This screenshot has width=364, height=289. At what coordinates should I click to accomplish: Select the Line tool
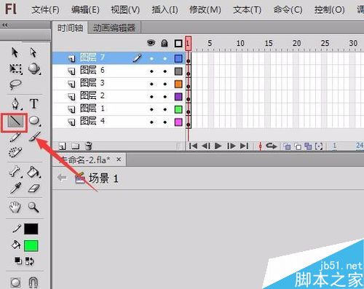pos(15,121)
